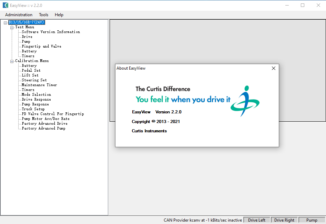Click the CAN Provider status text

click(203, 220)
